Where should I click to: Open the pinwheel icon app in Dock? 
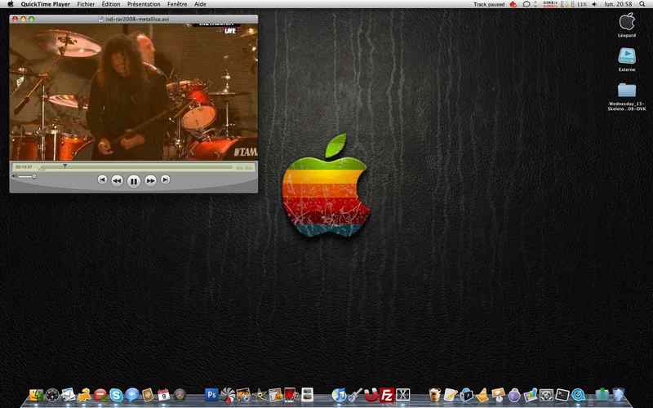coord(228,395)
